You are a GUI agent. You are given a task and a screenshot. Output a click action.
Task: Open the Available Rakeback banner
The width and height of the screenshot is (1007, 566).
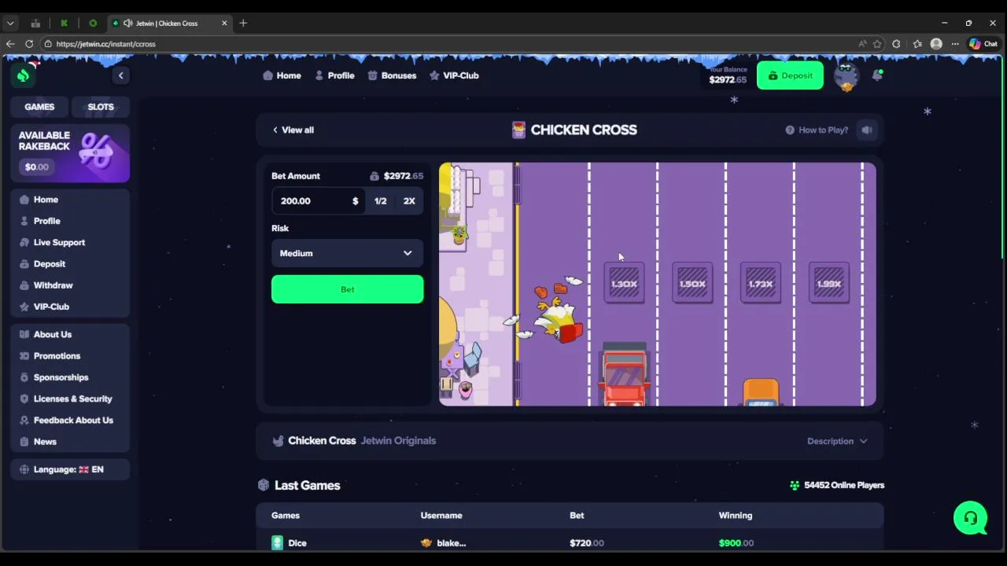(70, 153)
